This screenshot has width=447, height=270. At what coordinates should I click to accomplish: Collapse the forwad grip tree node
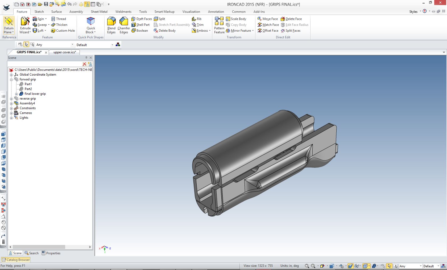click(x=11, y=80)
